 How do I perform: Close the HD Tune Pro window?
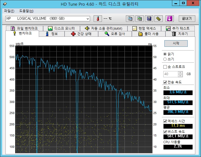click(x=193, y=3)
